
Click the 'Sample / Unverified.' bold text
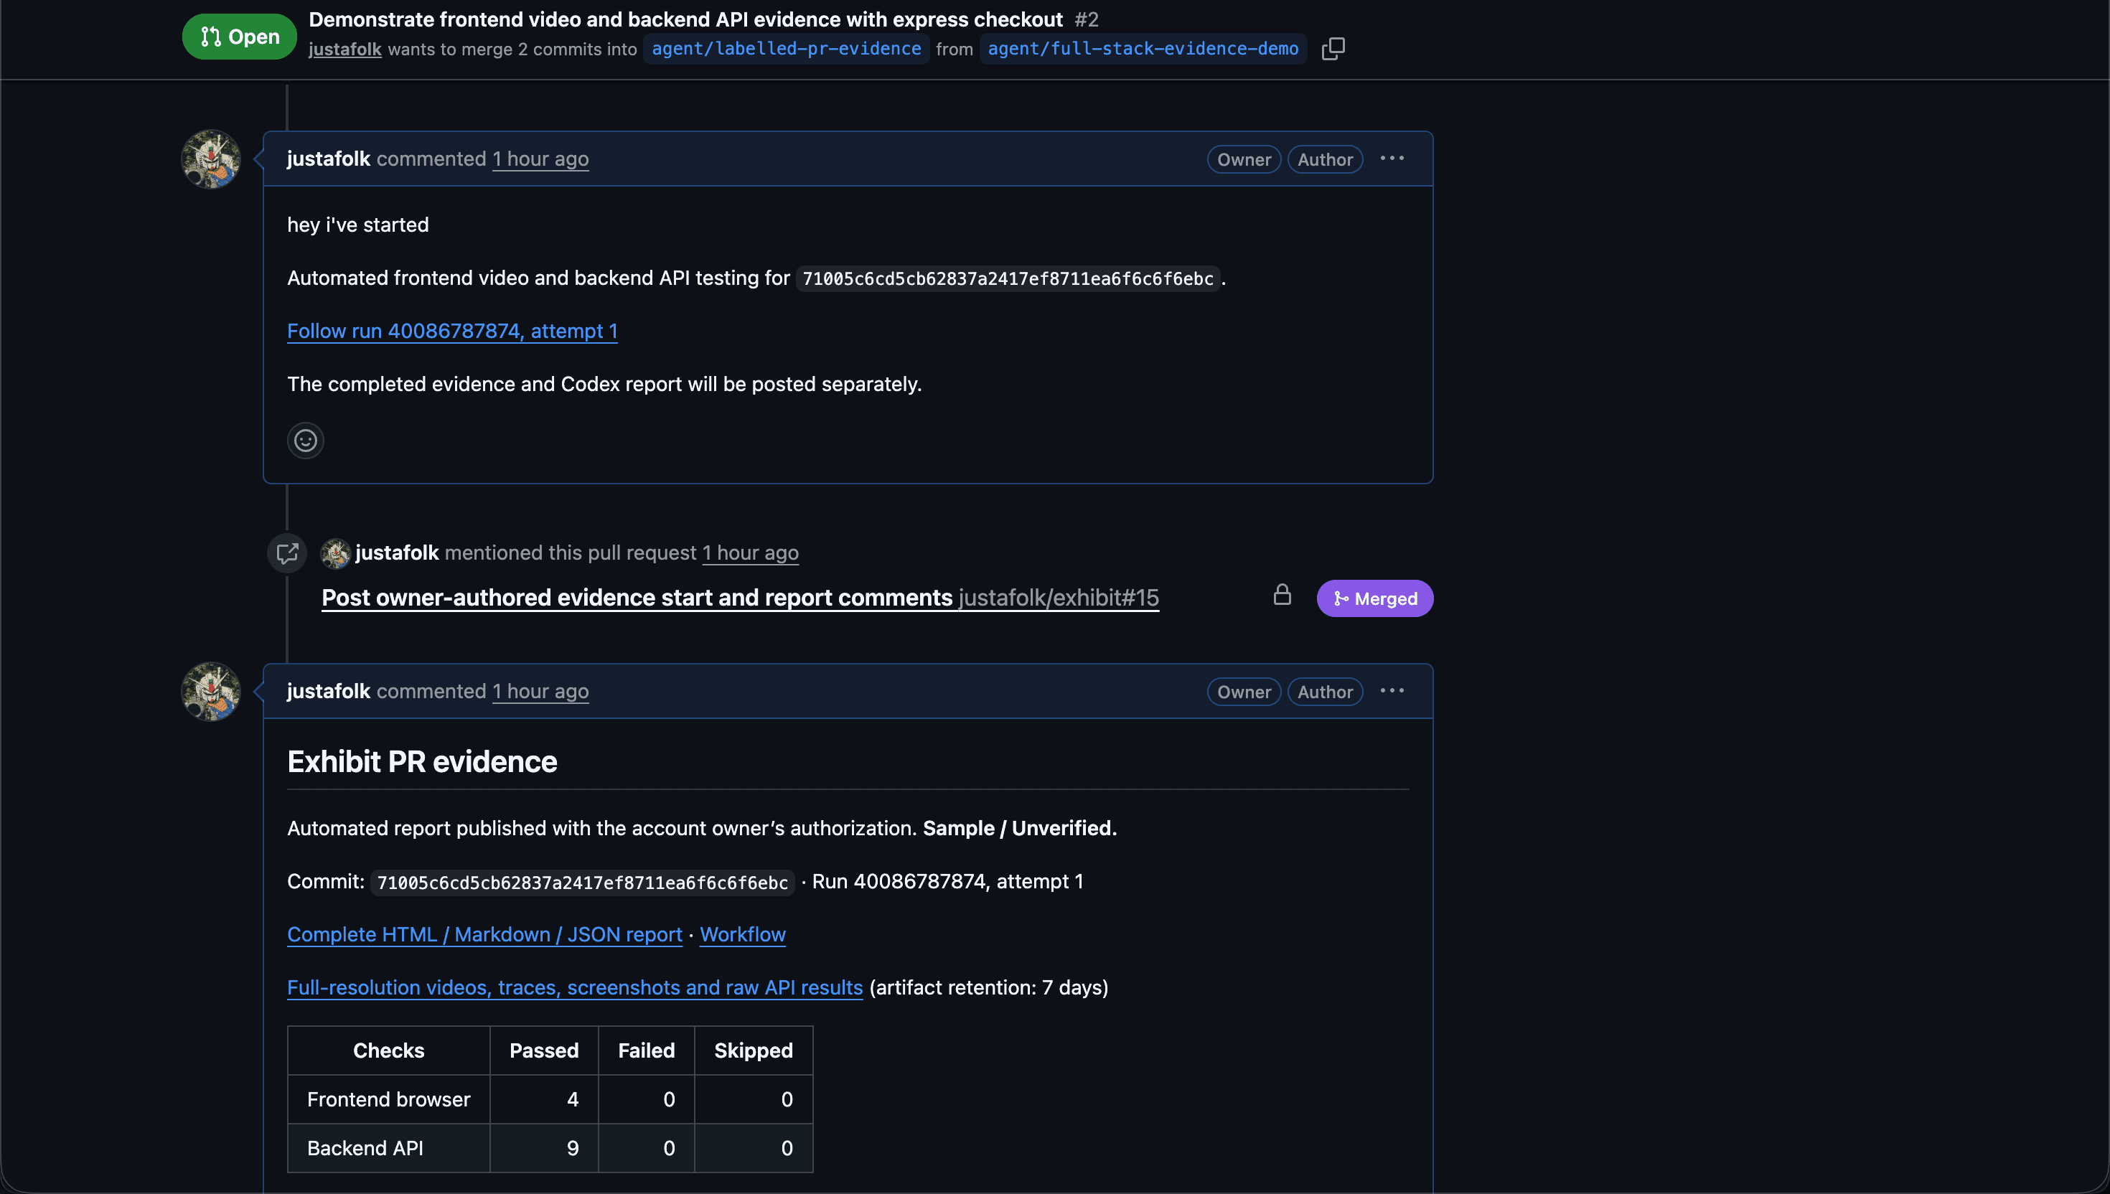1019,829
